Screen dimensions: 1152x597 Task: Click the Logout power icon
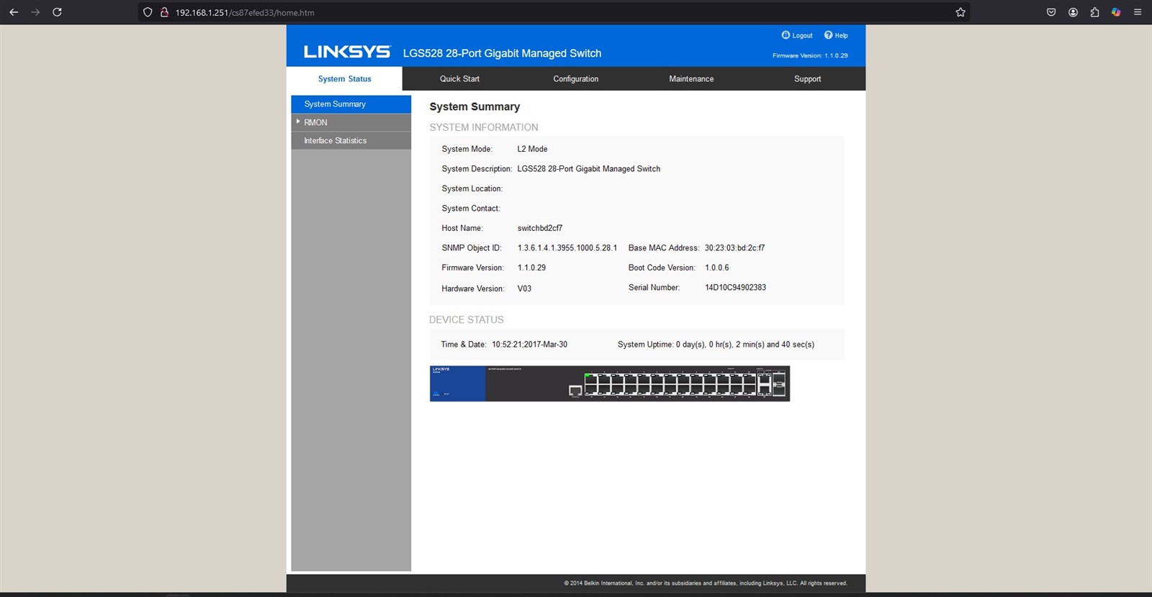point(786,35)
